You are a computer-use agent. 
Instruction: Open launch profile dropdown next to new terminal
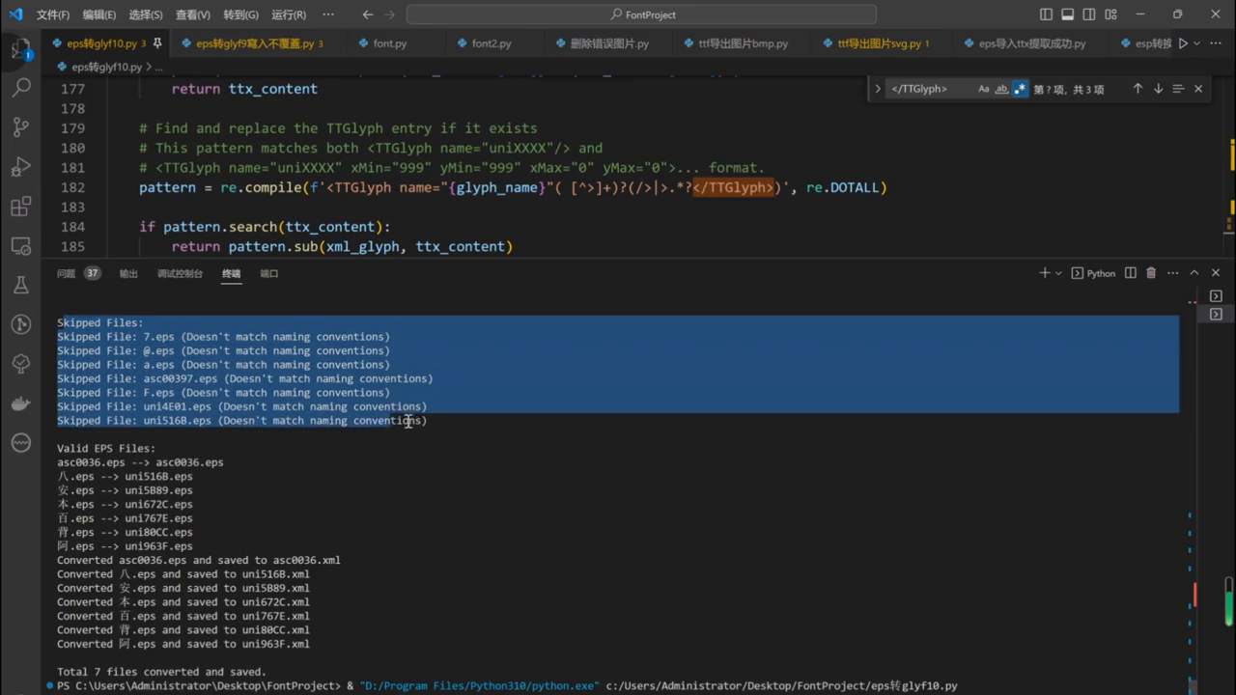click(1059, 273)
